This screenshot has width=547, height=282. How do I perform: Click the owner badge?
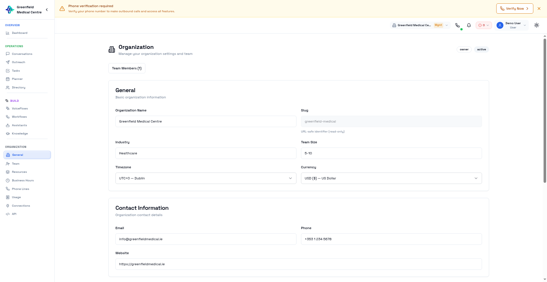(x=464, y=49)
